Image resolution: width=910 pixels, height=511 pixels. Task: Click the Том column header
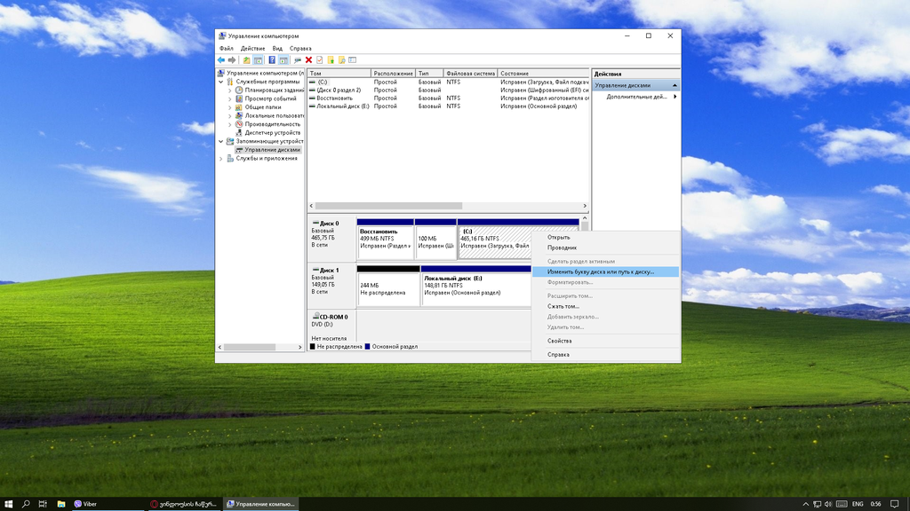[338, 74]
